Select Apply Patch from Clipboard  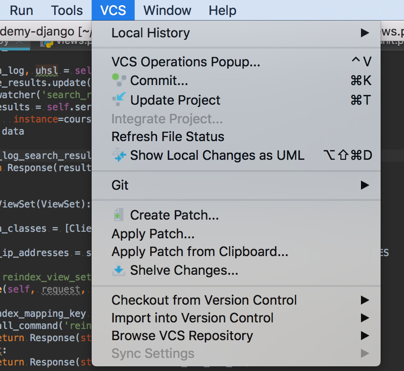(200, 251)
